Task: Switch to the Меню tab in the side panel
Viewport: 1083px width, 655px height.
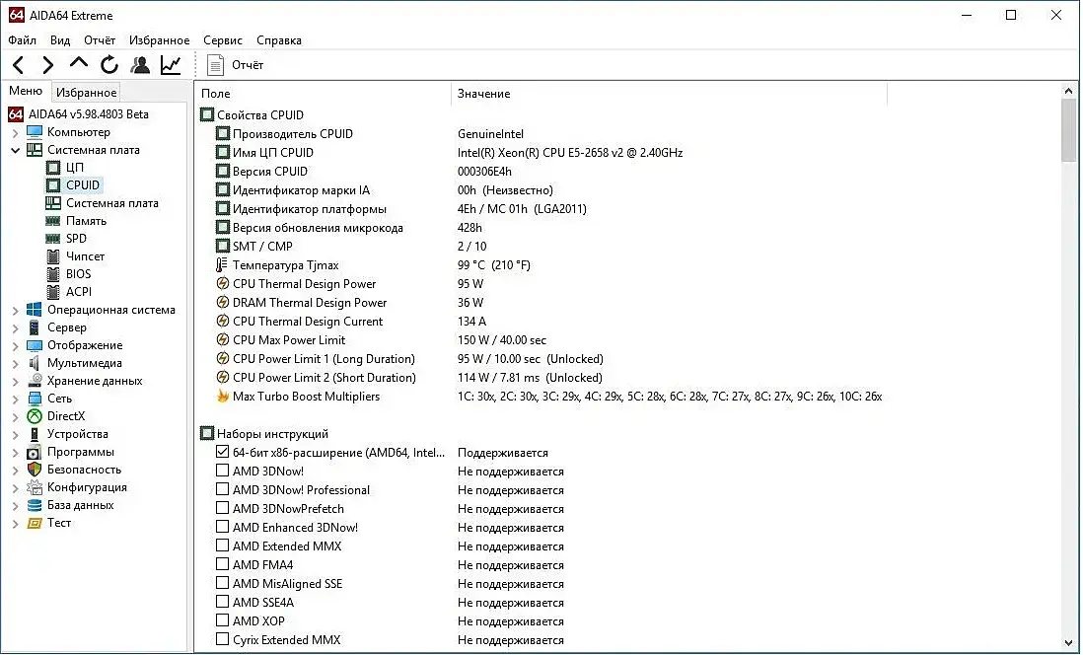Action: pyautogui.click(x=26, y=91)
